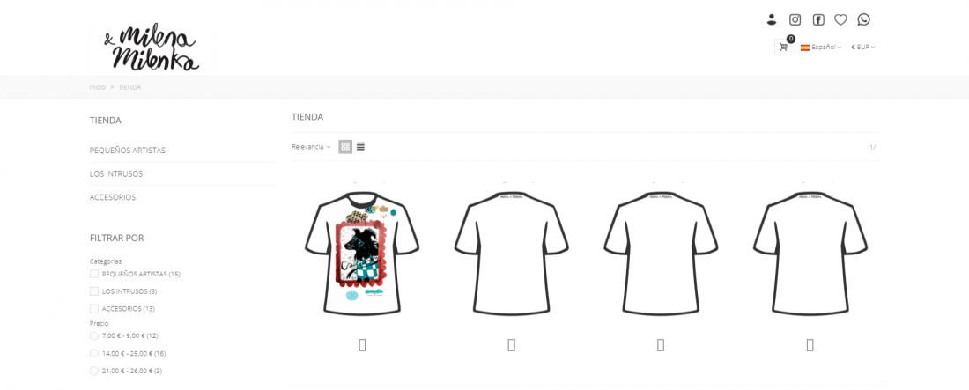
Task: Go to Inicio breadcrumb link
Action: point(98,87)
